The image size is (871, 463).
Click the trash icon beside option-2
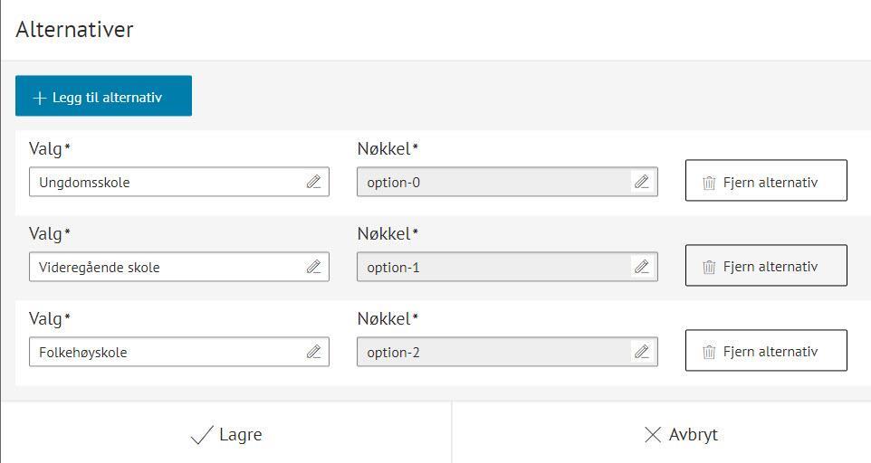[709, 352]
